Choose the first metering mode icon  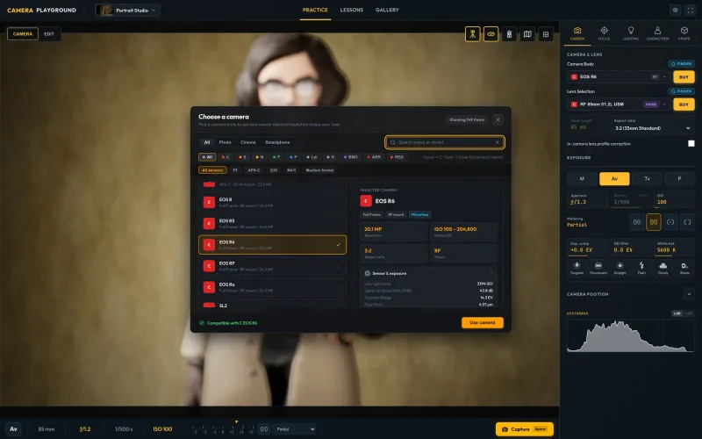(x=637, y=222)
